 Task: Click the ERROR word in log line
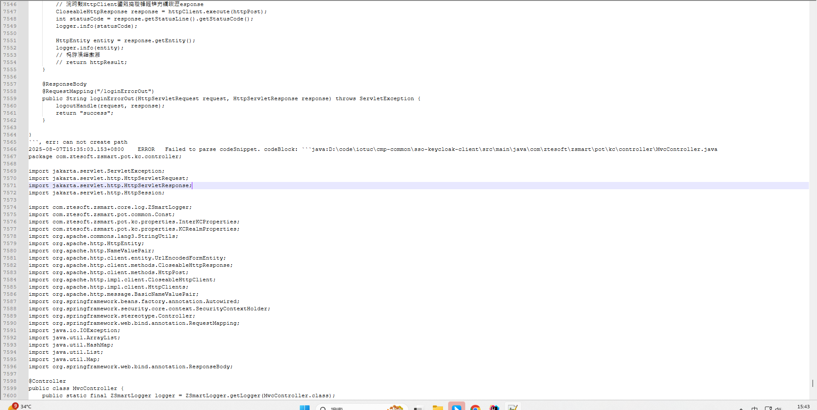(x=146, y=149)
